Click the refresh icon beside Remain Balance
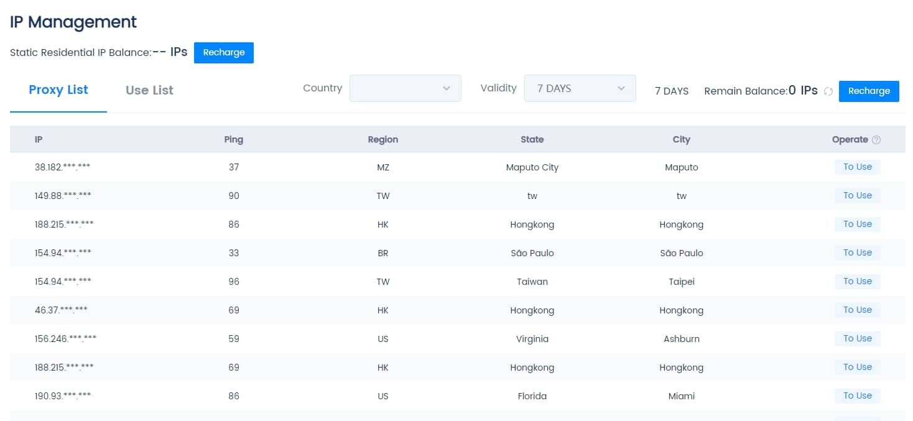Viewport: 913px width, 421px height. (x=828, y=91)
